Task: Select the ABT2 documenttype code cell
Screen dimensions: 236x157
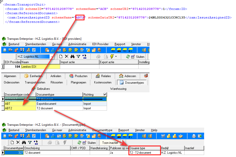Action: pos(20,108)
